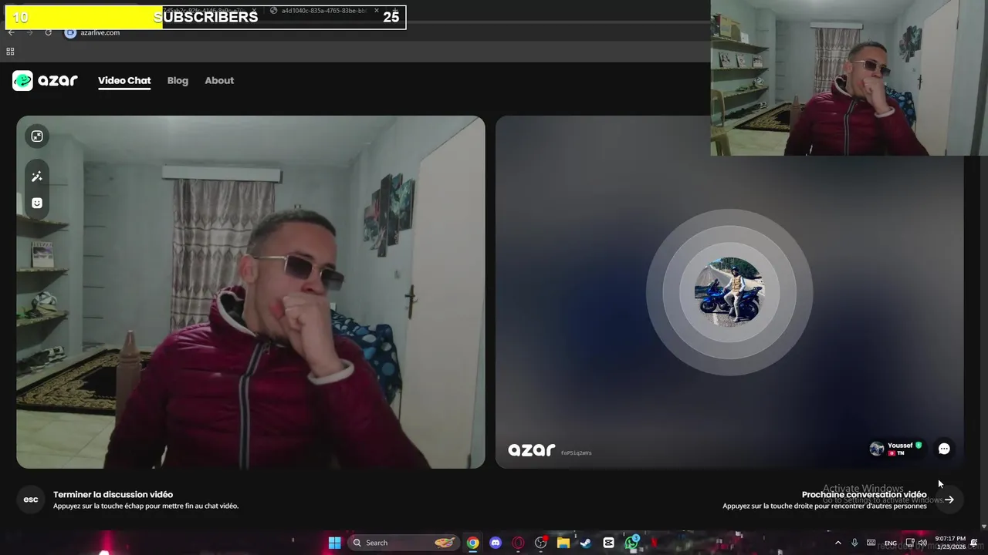Open WhatsApp from the taskbar

632,543
